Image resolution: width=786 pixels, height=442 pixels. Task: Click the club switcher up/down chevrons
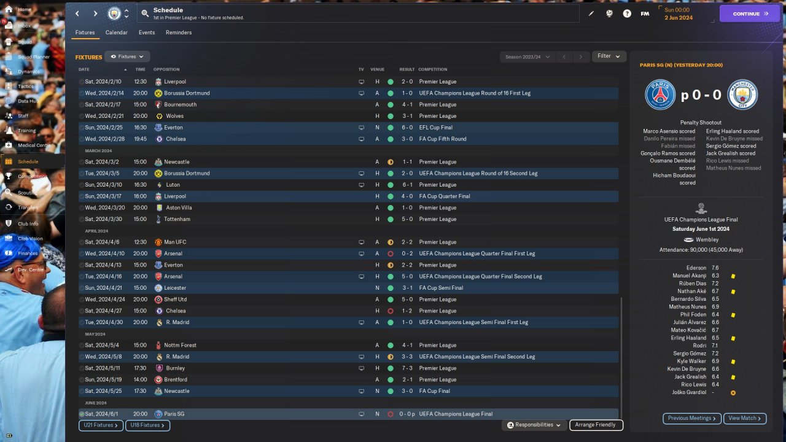(126, 14)
